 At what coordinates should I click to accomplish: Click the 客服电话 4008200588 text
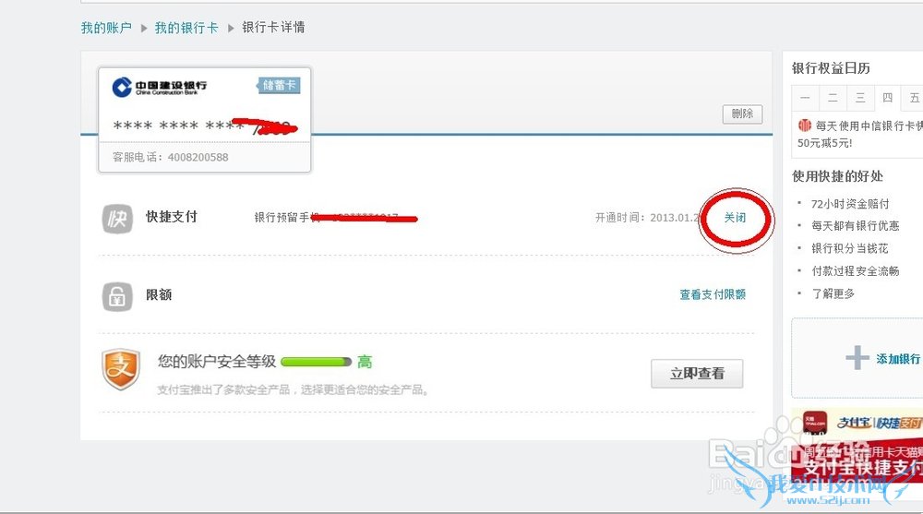(170, 157)
